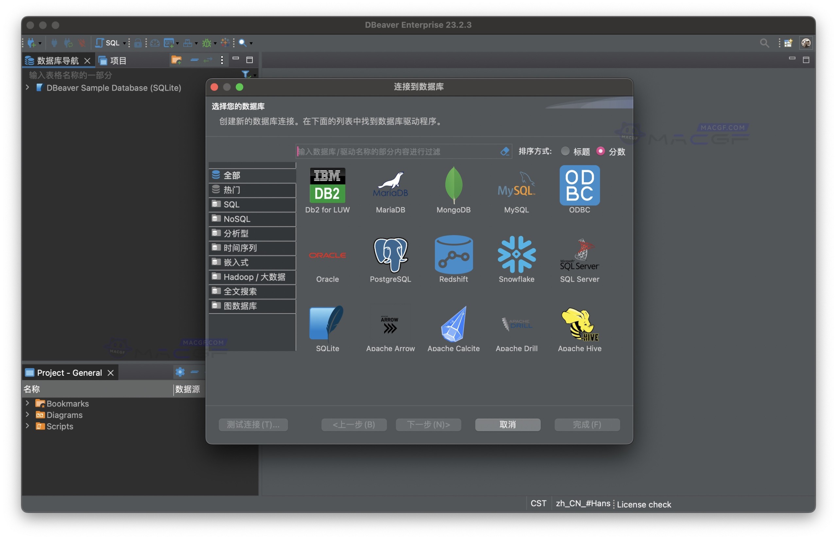Clear the driver filter with the eraser icon
The width and height of the screenshot is (837, 539).
[x=505, y=151]
